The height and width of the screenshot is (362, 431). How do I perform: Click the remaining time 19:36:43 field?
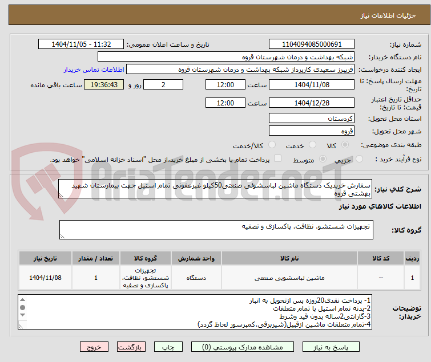104,84
